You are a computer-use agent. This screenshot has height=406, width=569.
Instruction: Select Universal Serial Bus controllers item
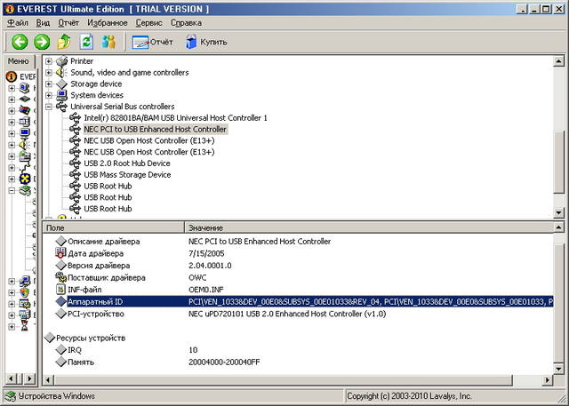123,107
